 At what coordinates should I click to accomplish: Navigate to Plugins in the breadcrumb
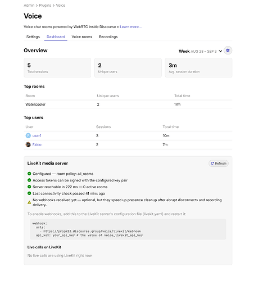click(x=45, y=6)
